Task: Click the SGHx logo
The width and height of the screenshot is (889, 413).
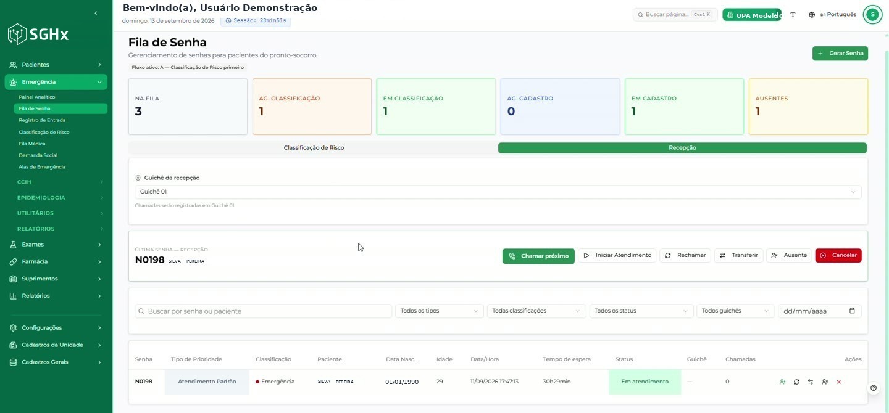Action: tap(38, 35)
